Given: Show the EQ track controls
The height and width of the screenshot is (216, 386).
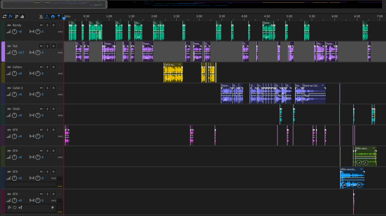Looking at the screenshot, I should click(x=22, y=16).
